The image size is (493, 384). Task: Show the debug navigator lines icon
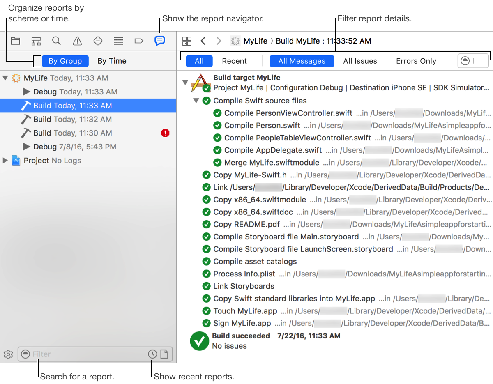coord(118,41)
